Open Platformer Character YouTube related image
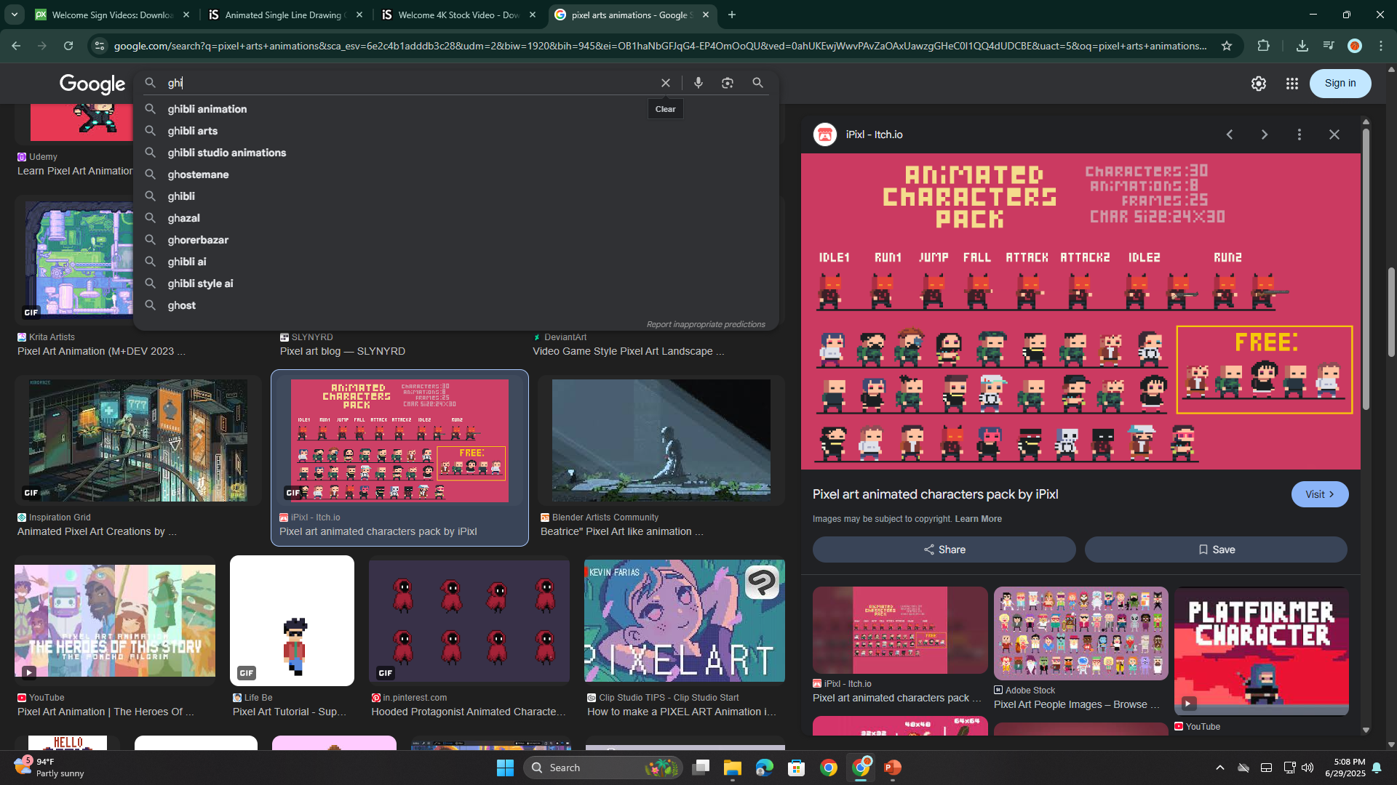The width and height of the screenshot is (1397, 785). [x=1262, y=651]
